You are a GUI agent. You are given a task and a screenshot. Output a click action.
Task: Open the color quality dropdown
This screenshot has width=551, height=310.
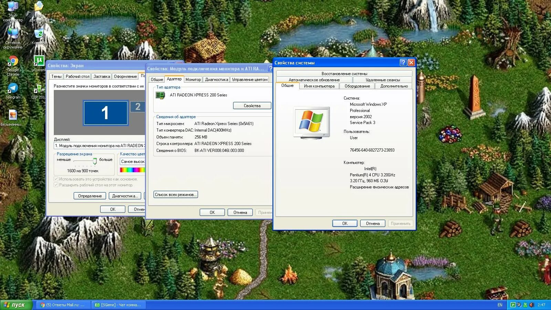click(x=133, y=162)
